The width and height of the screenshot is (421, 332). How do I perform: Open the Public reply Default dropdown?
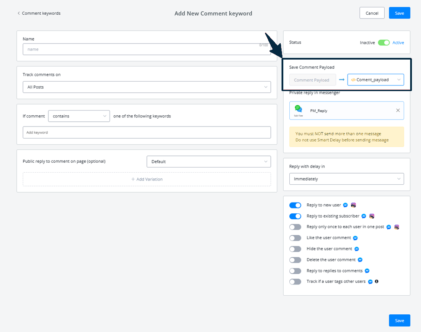209,161
